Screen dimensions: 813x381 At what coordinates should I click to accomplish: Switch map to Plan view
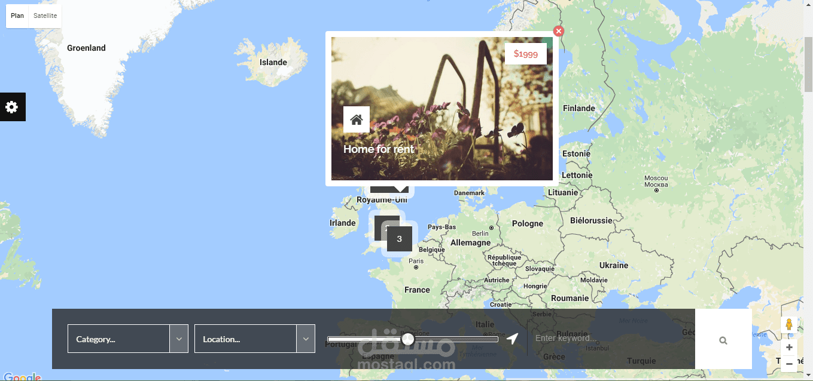[17, 16]
